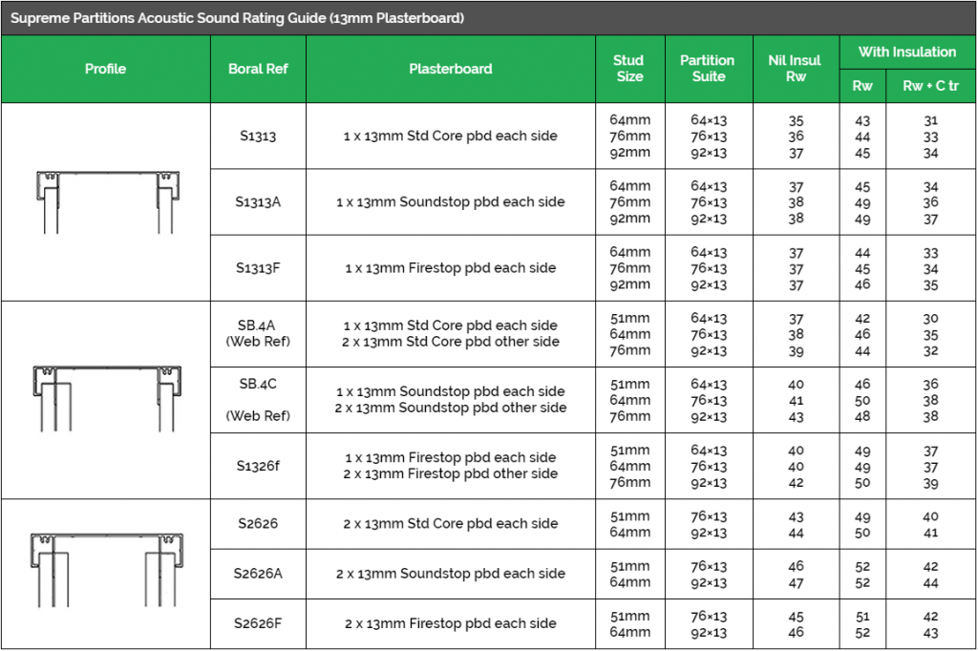978x651 pixels.
Task: Click insulated Rw value '46' in S1313F row
Action: coord(862,285)
